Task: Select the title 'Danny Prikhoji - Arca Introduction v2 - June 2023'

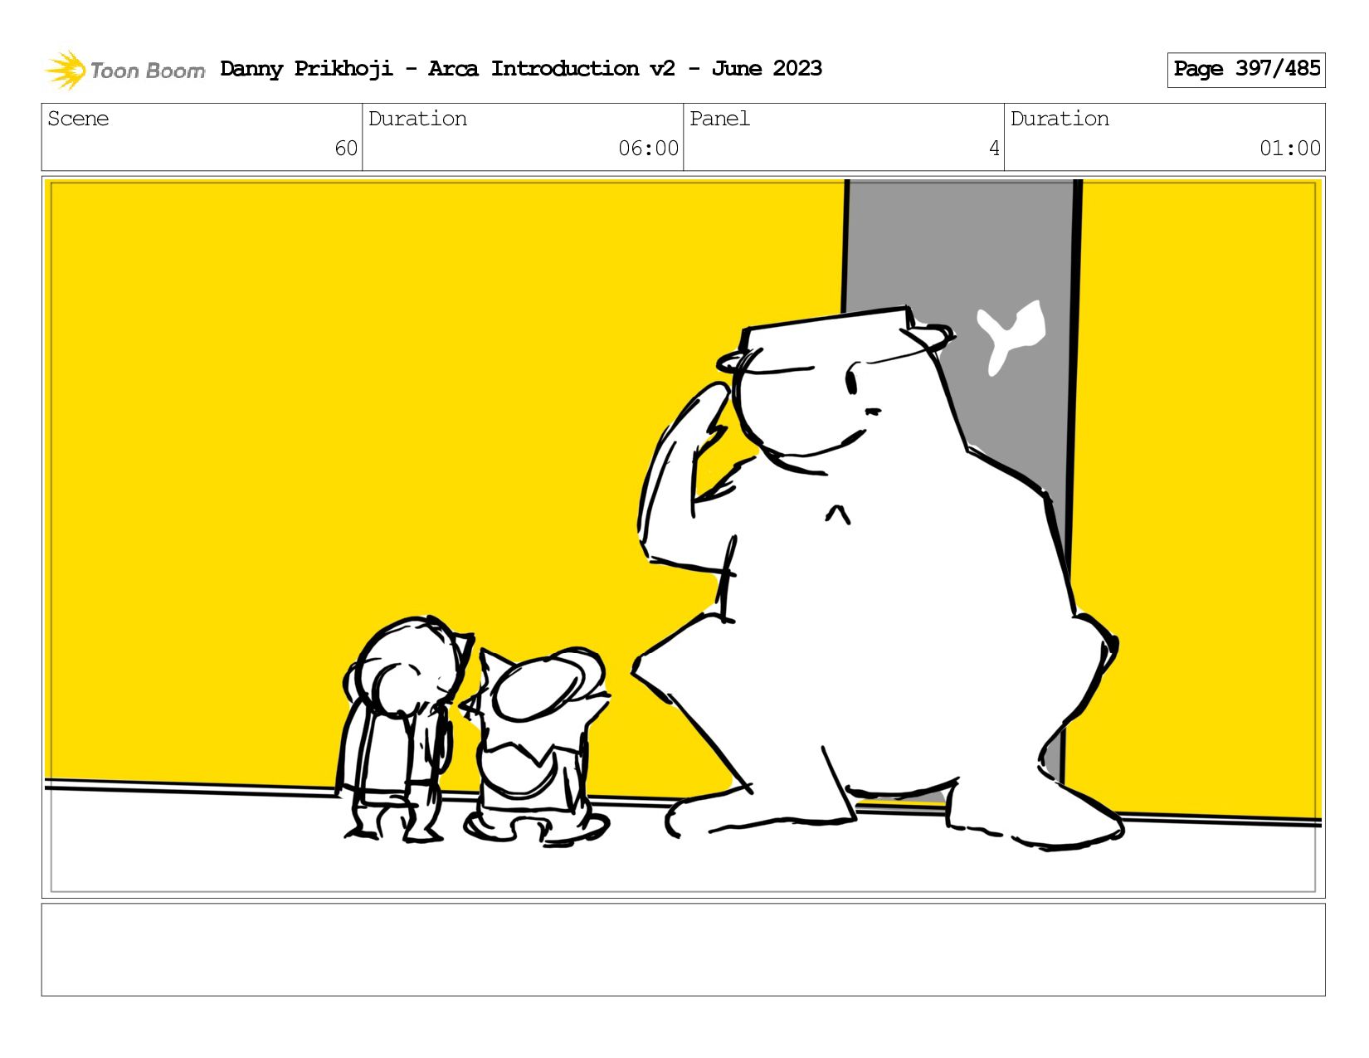Action: click(x=521, y=68)
